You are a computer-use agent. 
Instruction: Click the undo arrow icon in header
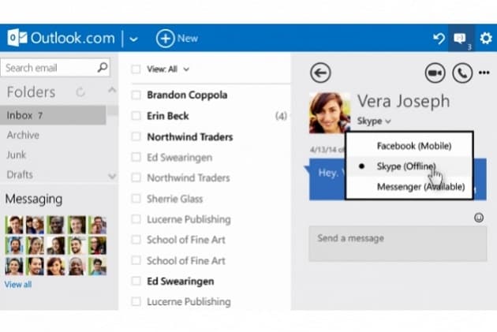(x=439, y=39)
